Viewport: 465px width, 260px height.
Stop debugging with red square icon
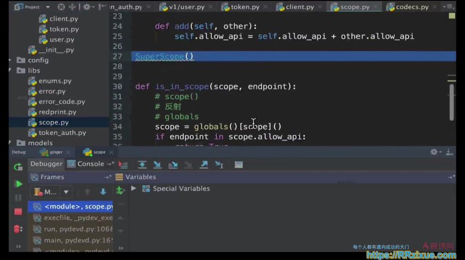coord(18,211)
